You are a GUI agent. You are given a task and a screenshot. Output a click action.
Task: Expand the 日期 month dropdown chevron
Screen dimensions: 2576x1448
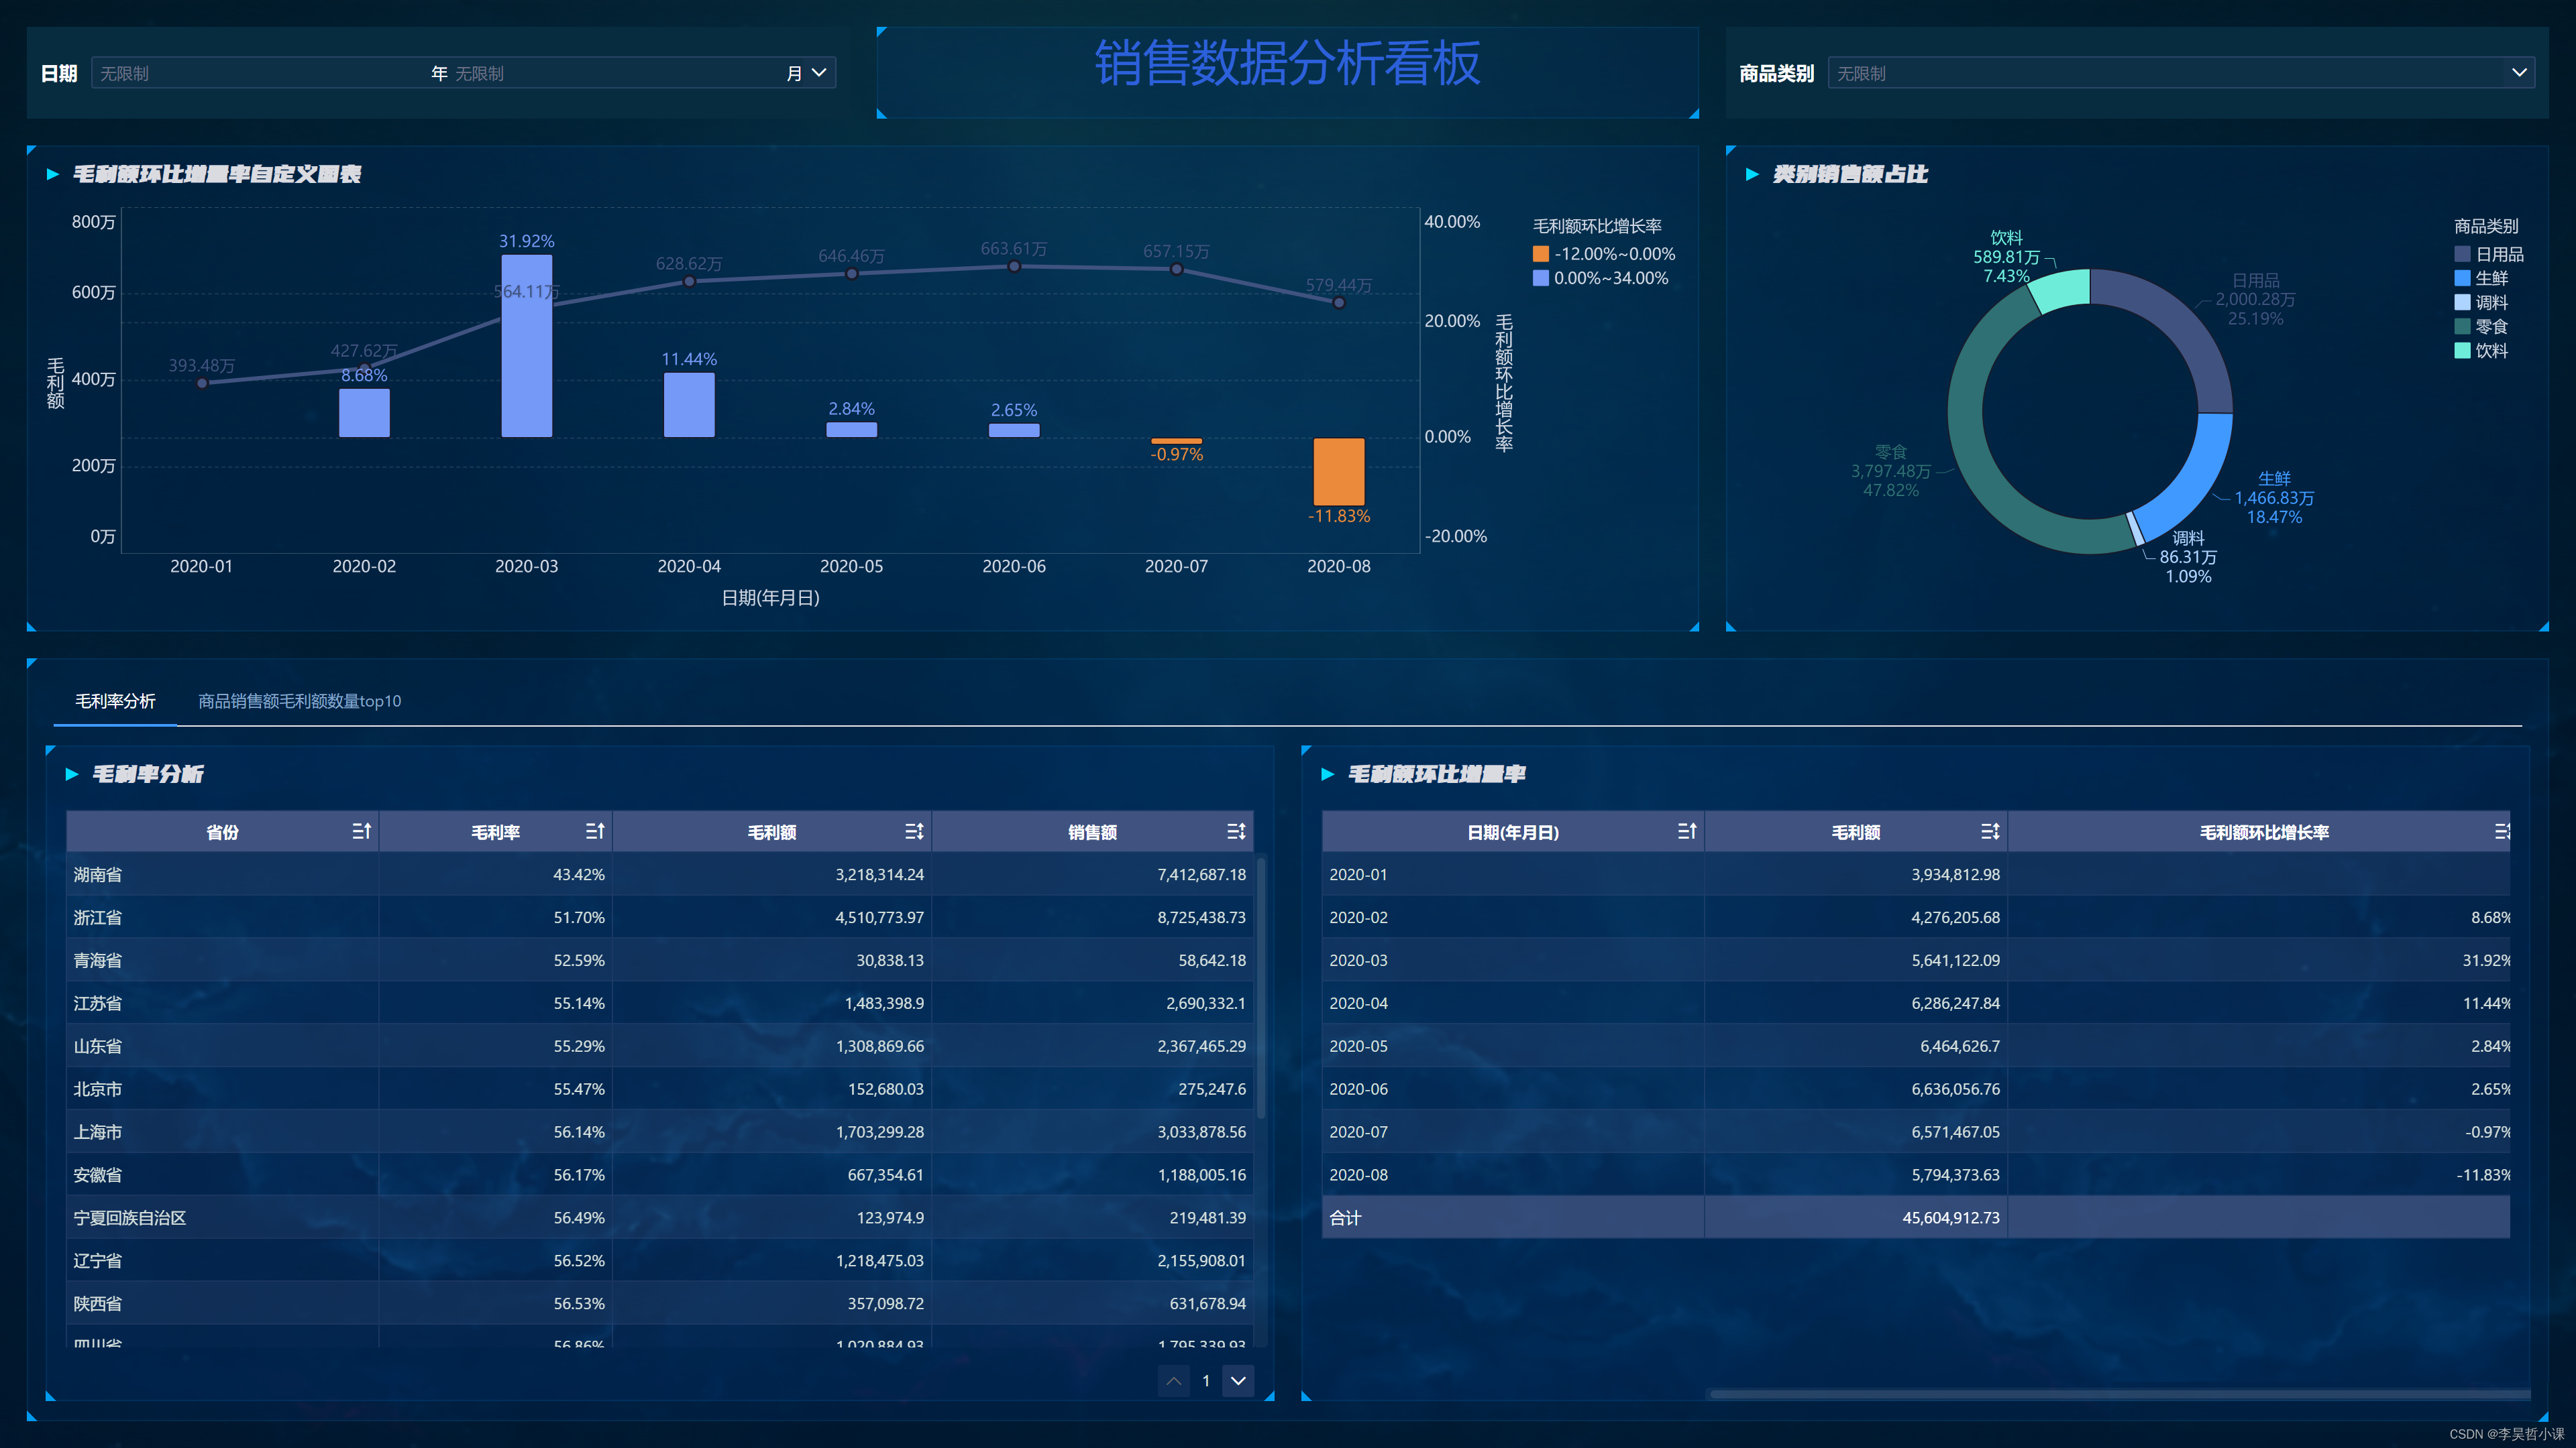[819, 73]
